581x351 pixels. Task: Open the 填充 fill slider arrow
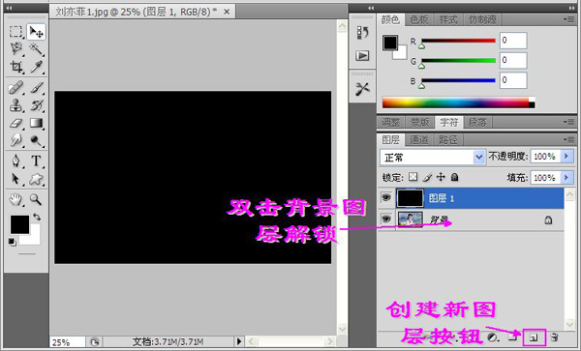(566, 178)
